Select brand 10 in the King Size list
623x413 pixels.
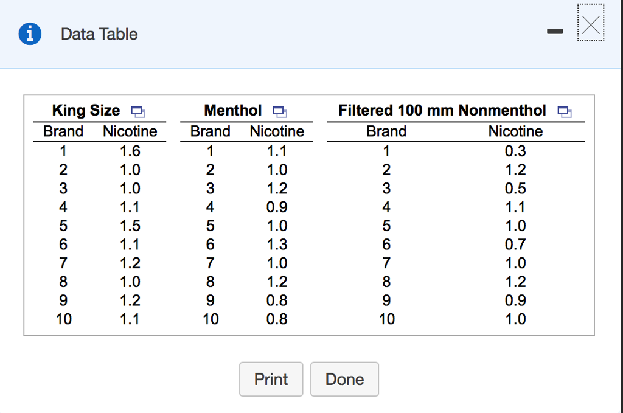63,319
